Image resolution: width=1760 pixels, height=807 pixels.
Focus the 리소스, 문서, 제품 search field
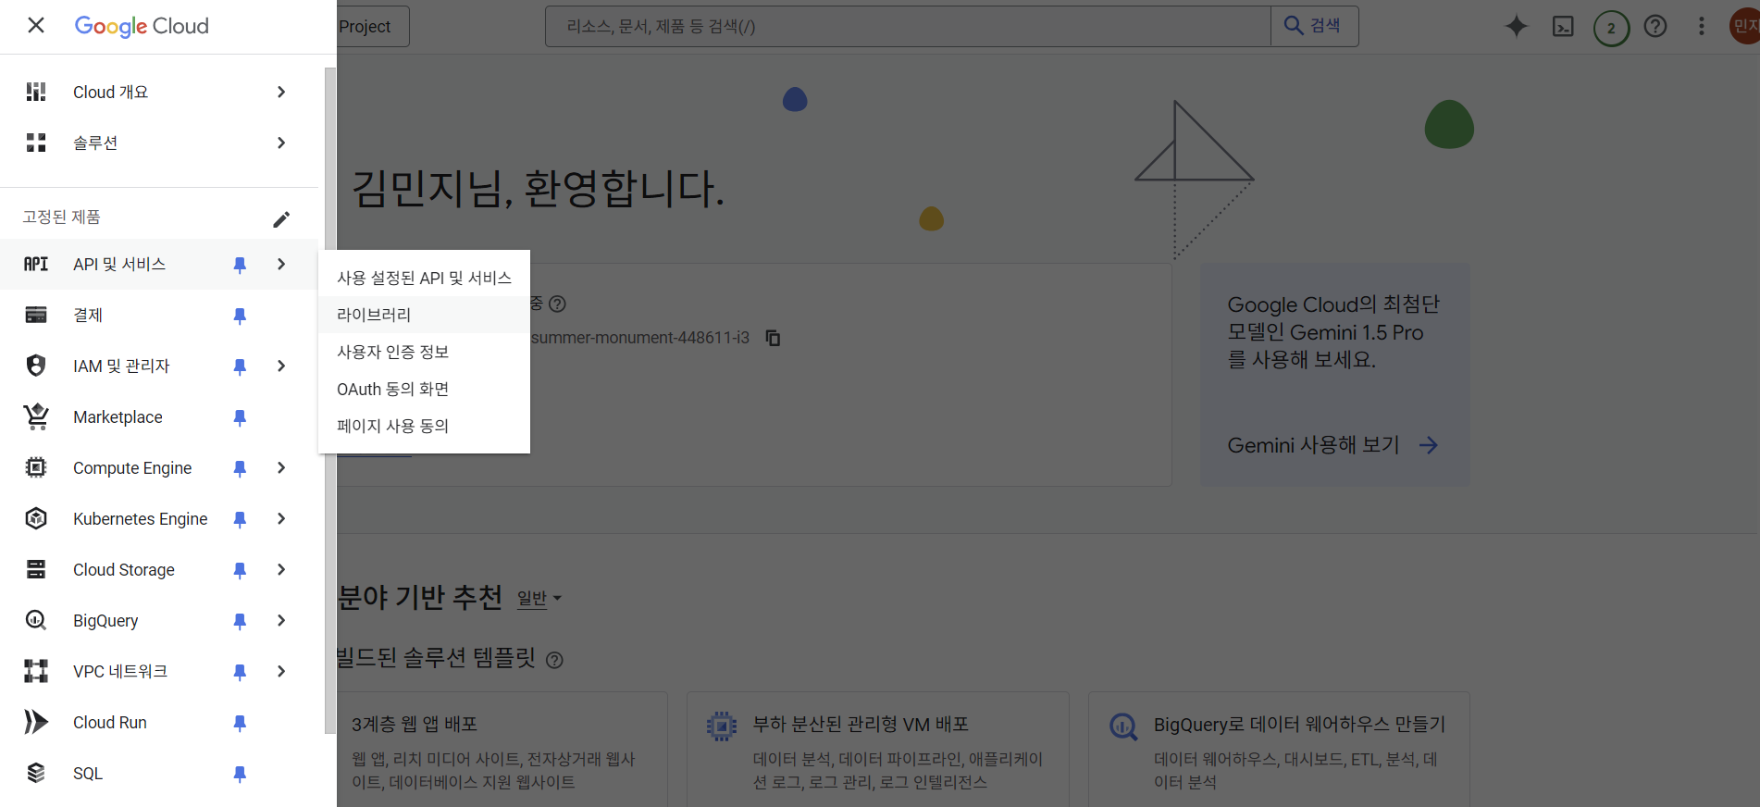(908, 26)
